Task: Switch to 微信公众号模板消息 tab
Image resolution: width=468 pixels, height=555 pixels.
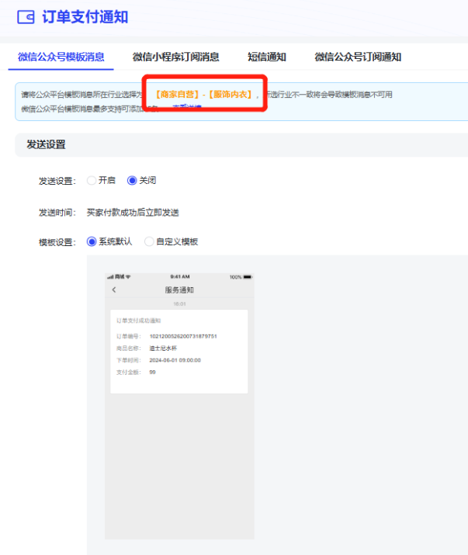Action: pos(61,57)
